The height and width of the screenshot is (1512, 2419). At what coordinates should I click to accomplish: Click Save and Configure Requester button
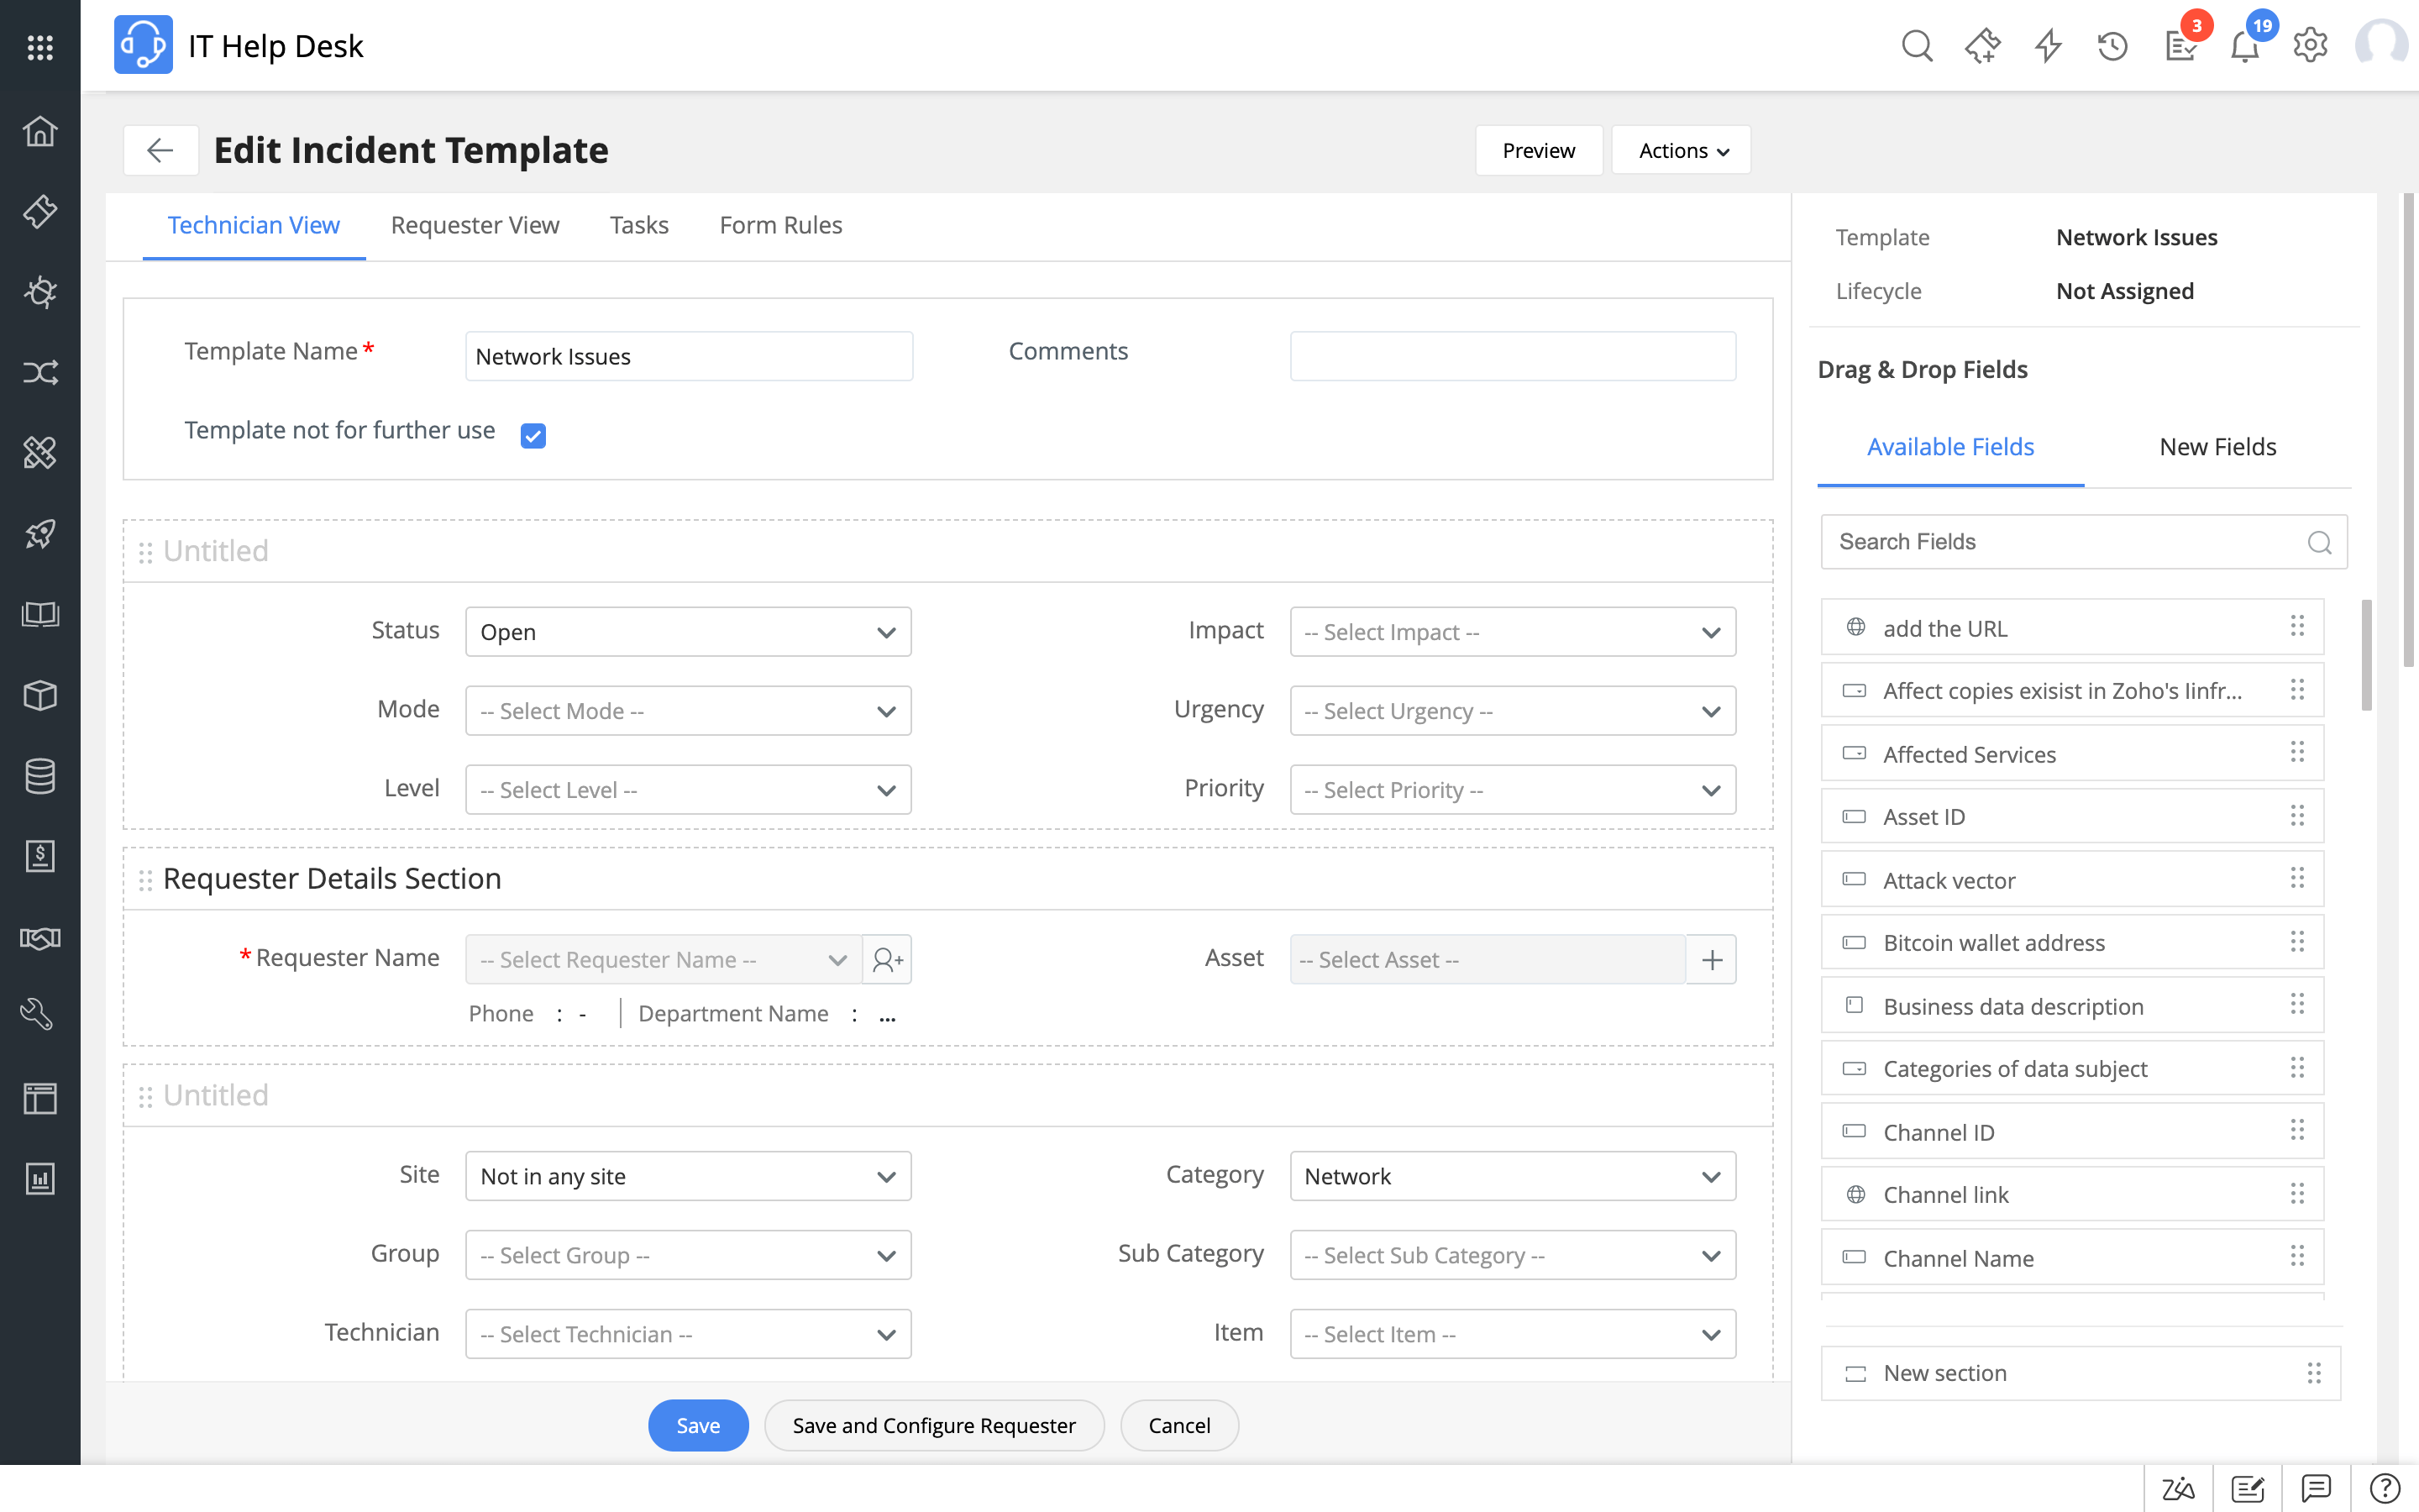934,1425
